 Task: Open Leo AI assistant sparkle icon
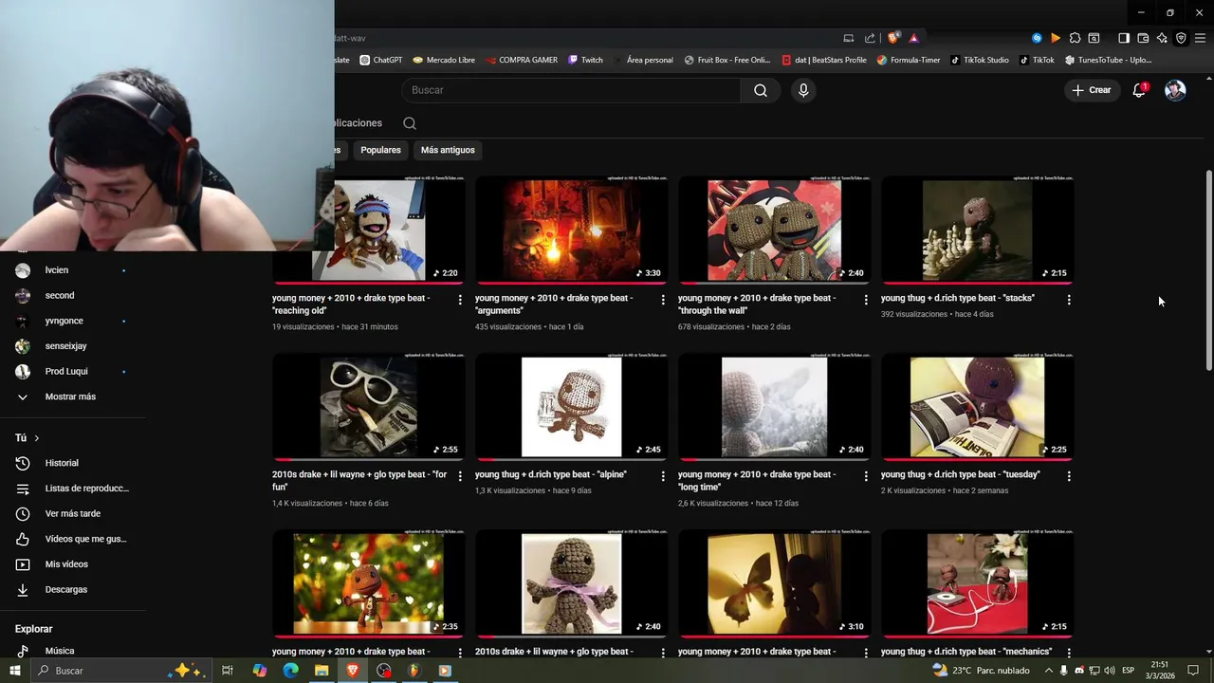click(1162, 38)
